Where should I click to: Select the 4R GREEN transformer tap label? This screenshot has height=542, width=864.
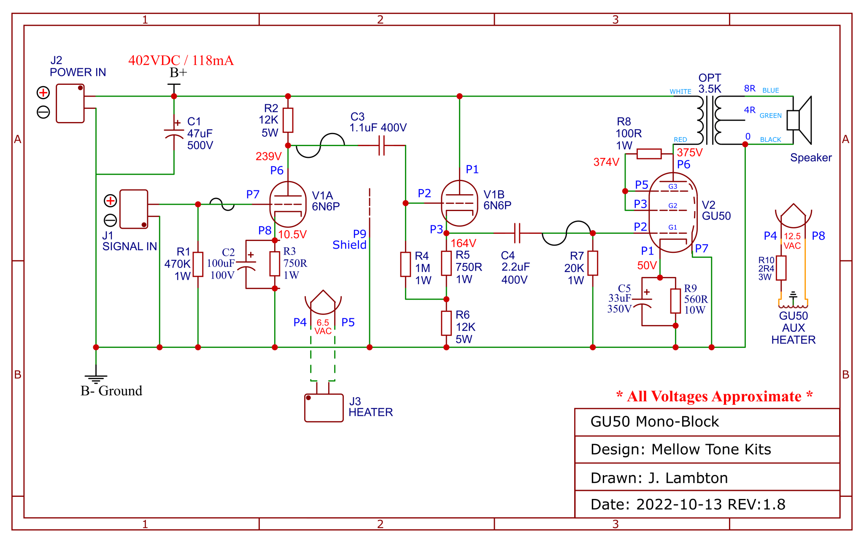point(763,112)
